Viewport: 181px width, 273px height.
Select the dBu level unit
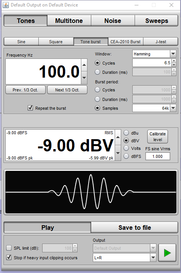coord(126,133)
